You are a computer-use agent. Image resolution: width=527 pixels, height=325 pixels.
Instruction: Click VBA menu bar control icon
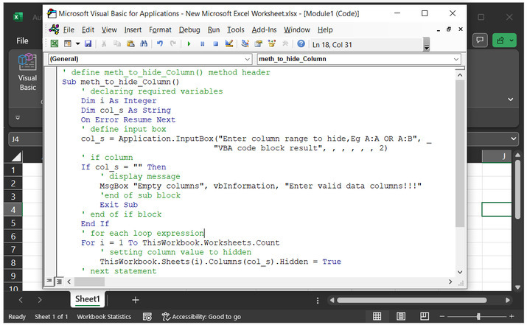pyautogui.click(x=54, y=29)
